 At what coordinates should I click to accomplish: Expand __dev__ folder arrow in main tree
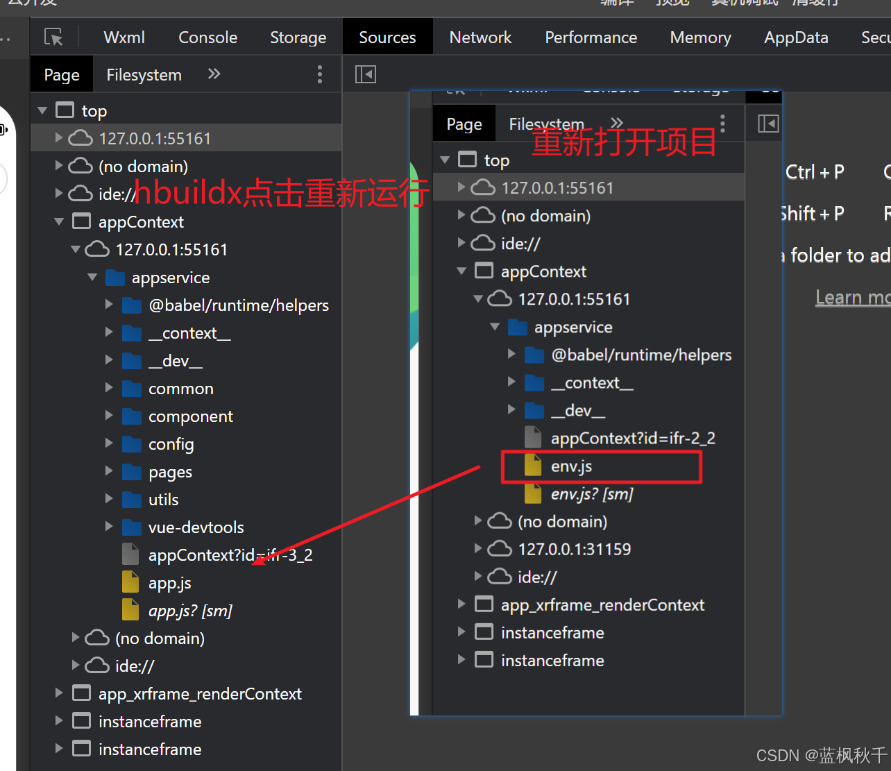click(x=109, y=359)
